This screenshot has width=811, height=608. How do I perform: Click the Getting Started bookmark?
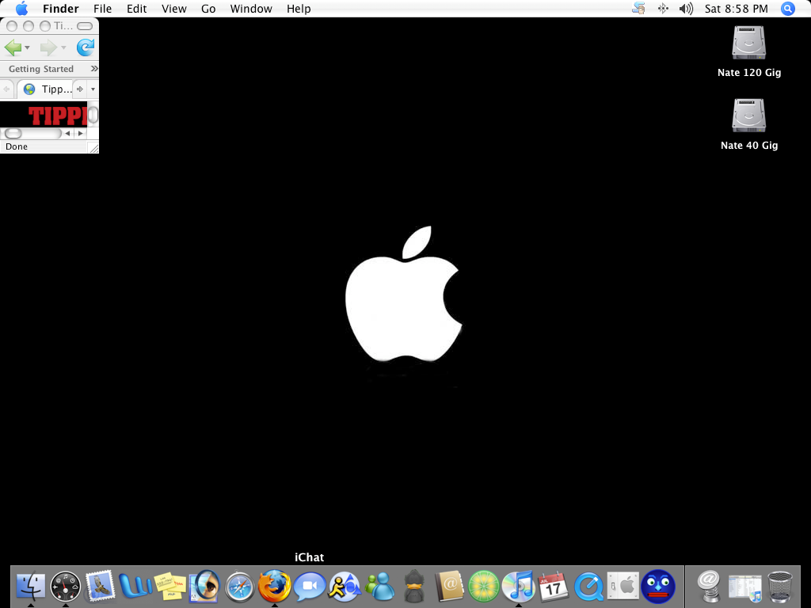41,69
